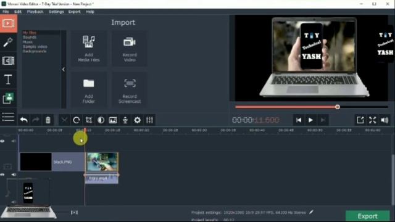This screenshot has width=395, height=222.
Task: Switch preview to full screen
Action: click(x=372, y=120)
